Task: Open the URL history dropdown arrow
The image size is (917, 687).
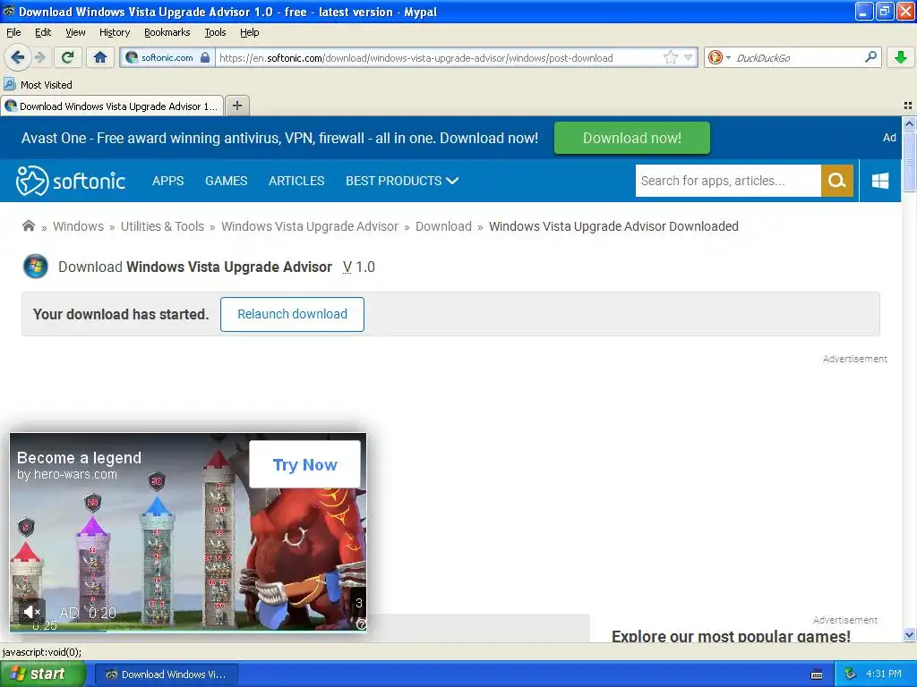Action: coord(689,57)
